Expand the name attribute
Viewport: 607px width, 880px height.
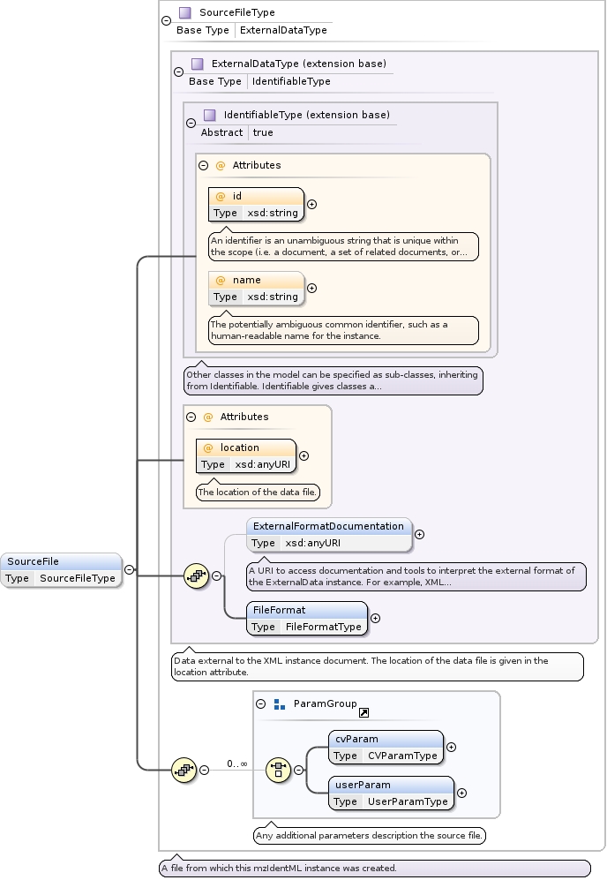point(311,288)
